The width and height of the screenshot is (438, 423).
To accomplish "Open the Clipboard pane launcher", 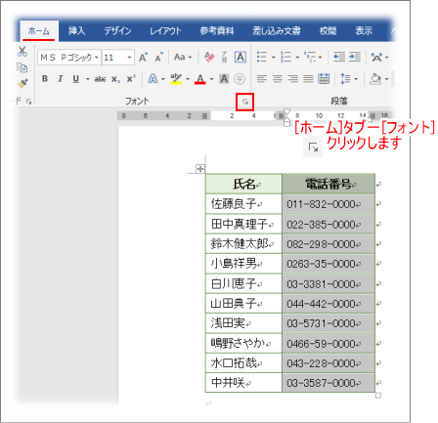I will coord(28,102).
